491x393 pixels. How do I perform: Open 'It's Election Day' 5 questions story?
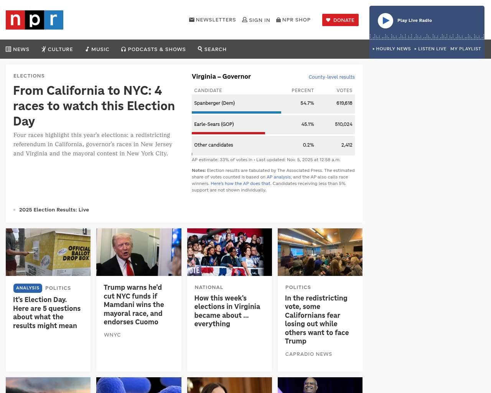[47, 313]
